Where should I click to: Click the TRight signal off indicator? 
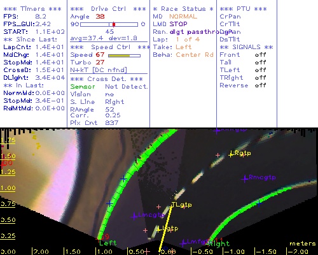point(260,78)
